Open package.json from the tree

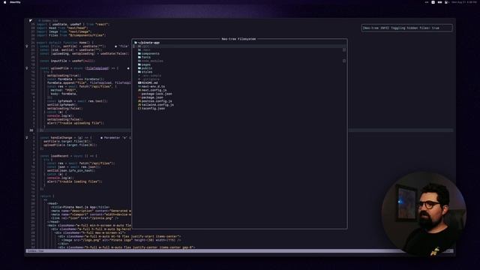click(150, 97)
